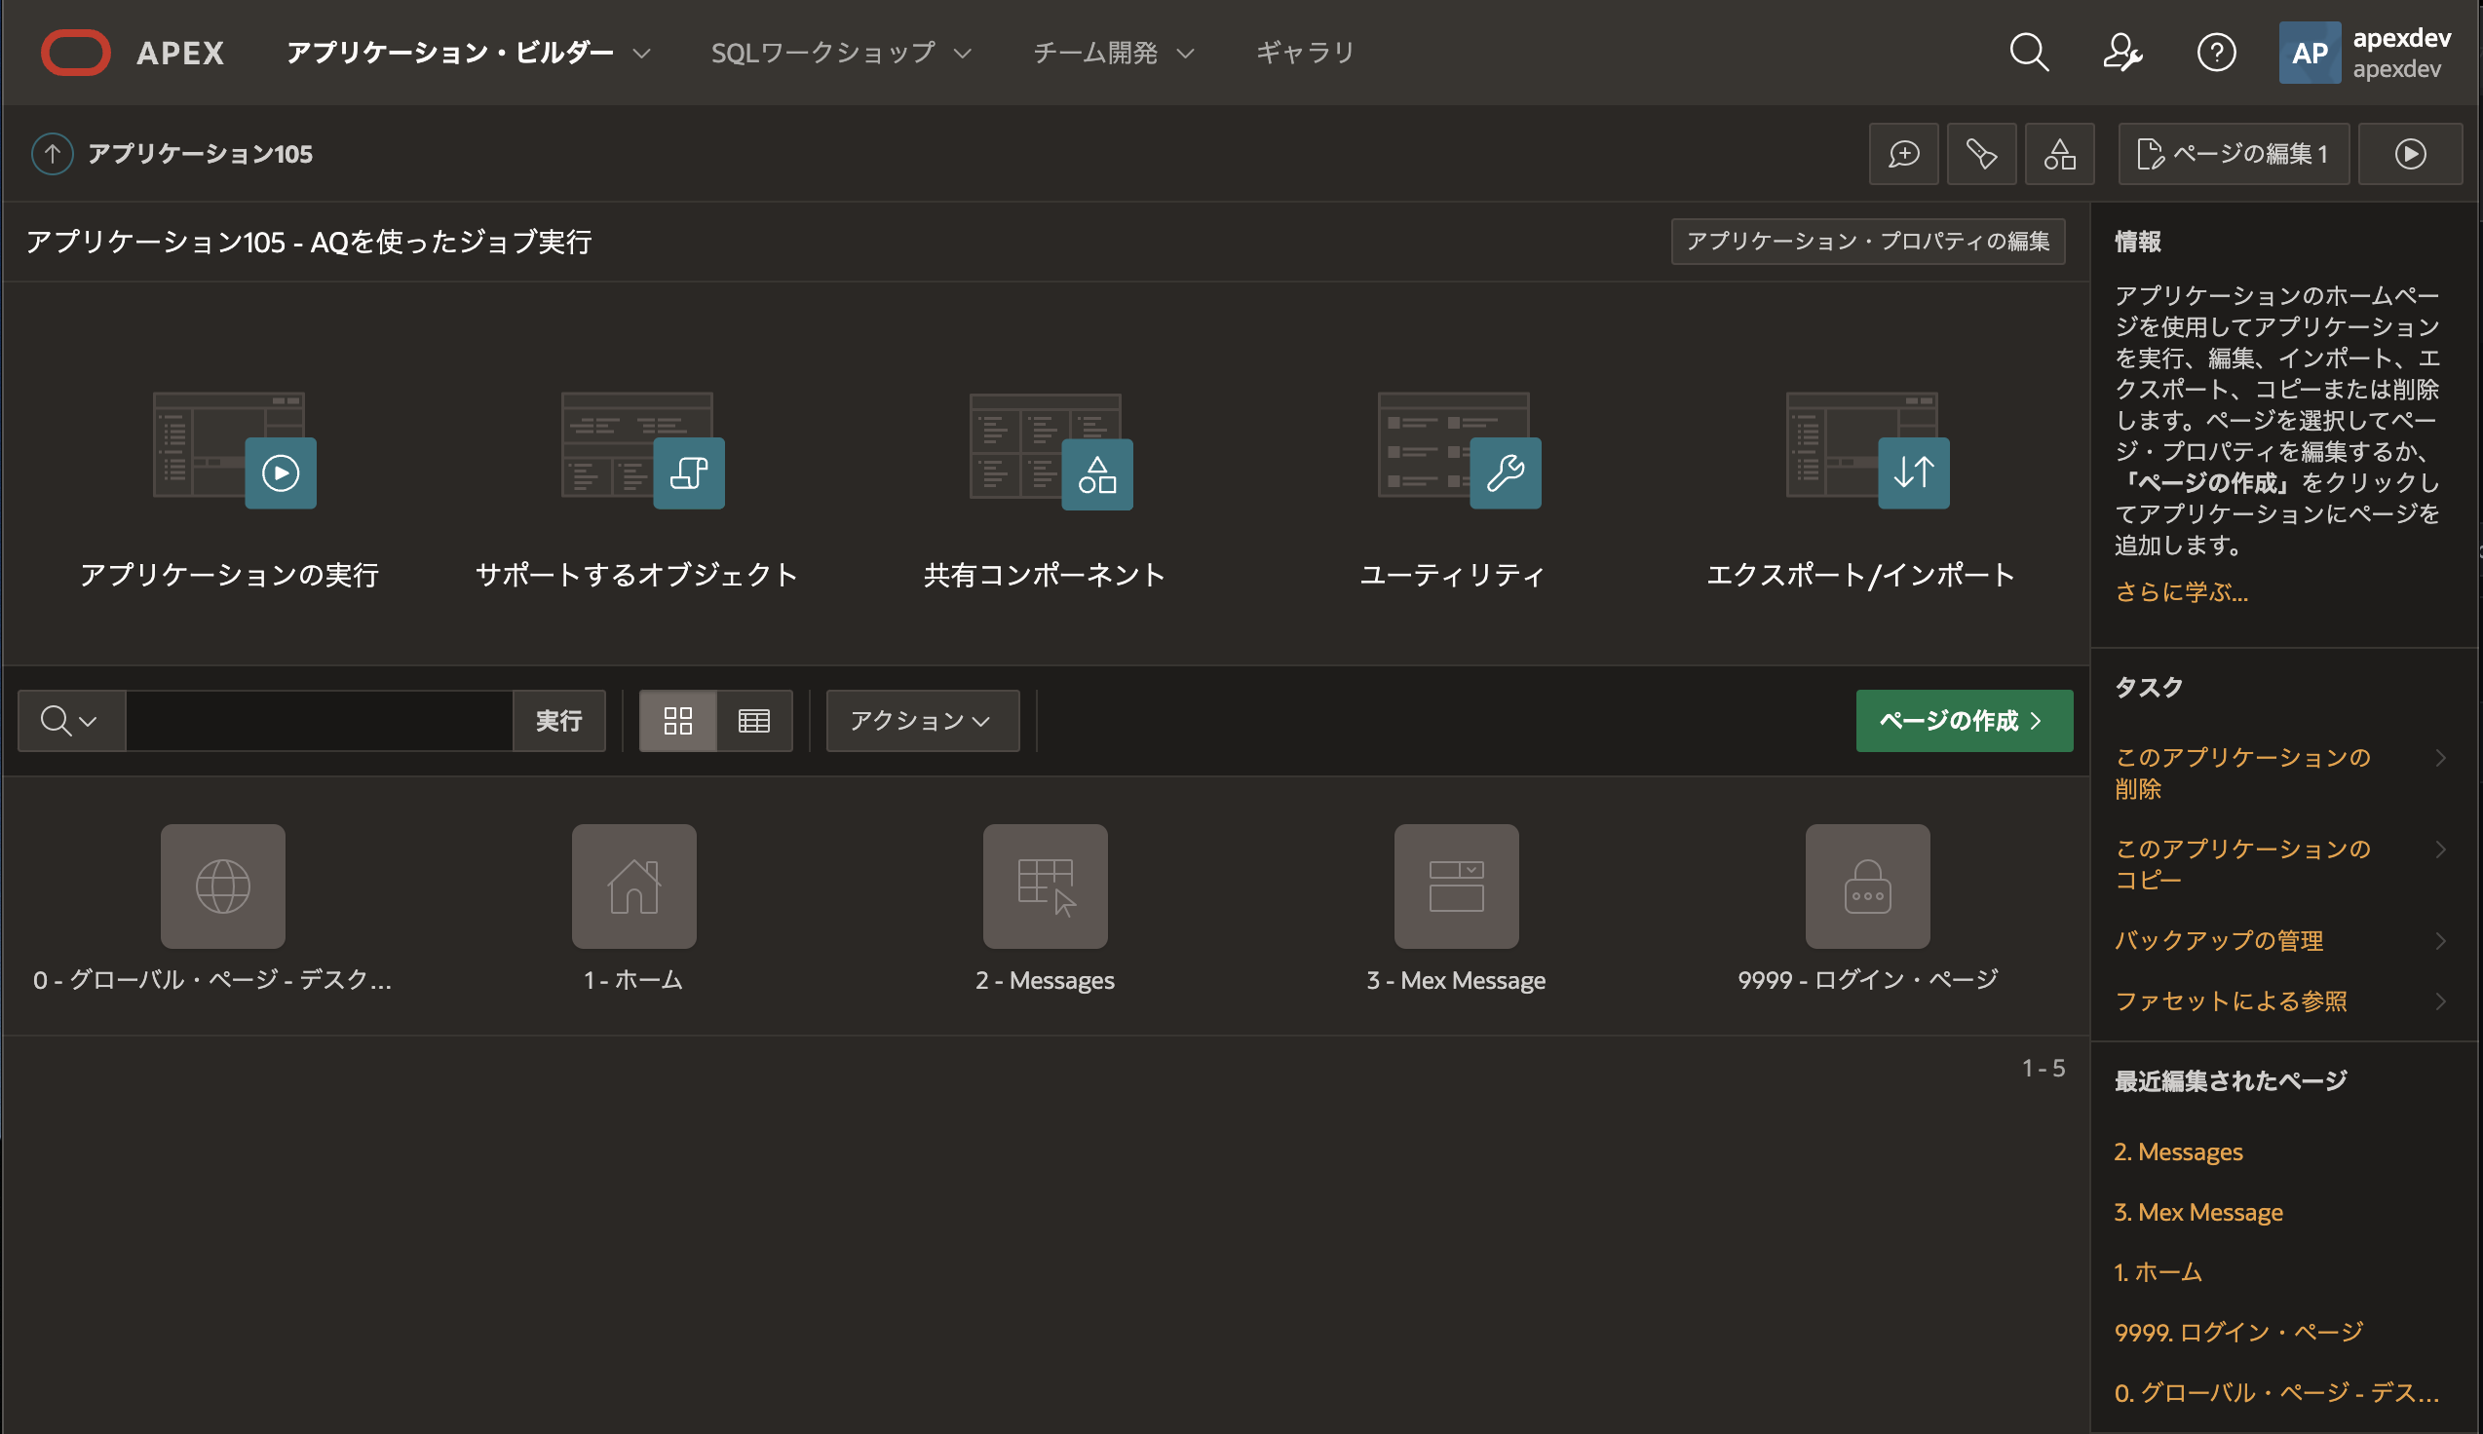Open Shared Components triangle-shapes toolbar icon
Viewport: 2483px width, 1434px height.
pyautogui.click(x=2058, y=154)
